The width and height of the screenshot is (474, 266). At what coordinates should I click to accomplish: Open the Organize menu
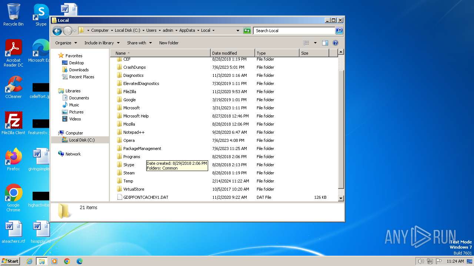point(66,43)
